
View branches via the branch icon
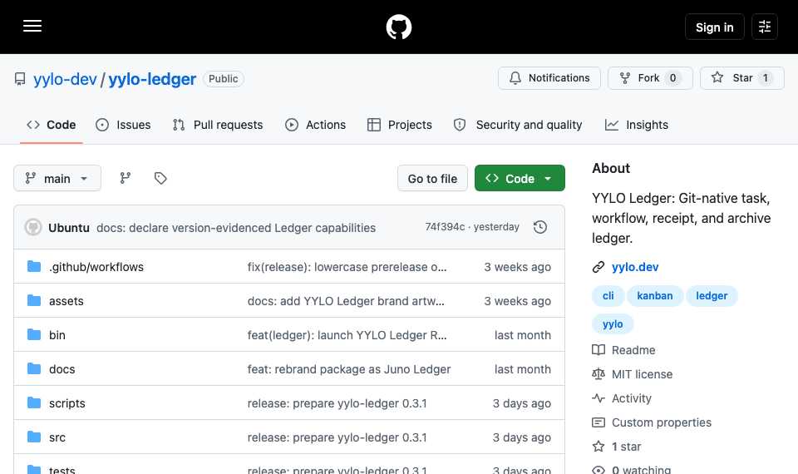coord(126,178)
